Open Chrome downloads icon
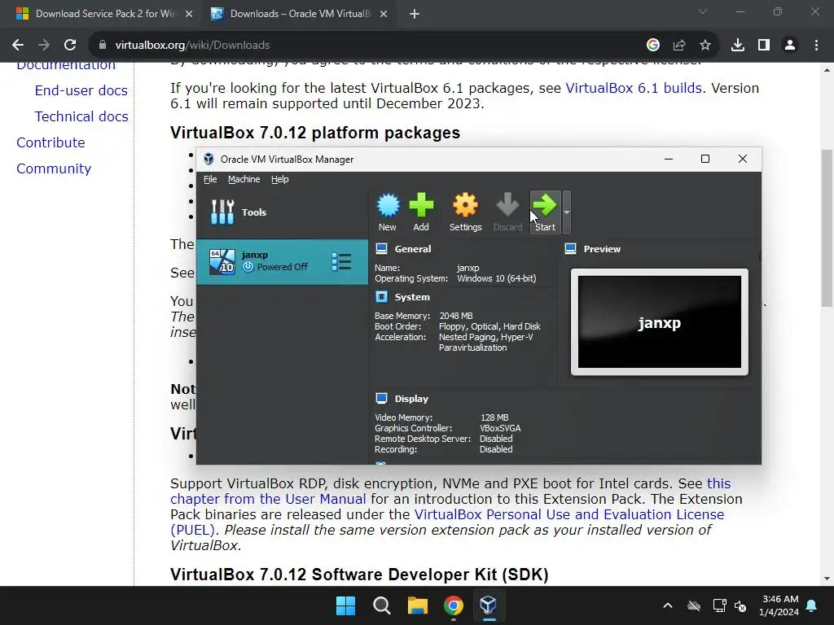Image resolution: width=834 pixels, height=625 pixels. tap(738, 46)
